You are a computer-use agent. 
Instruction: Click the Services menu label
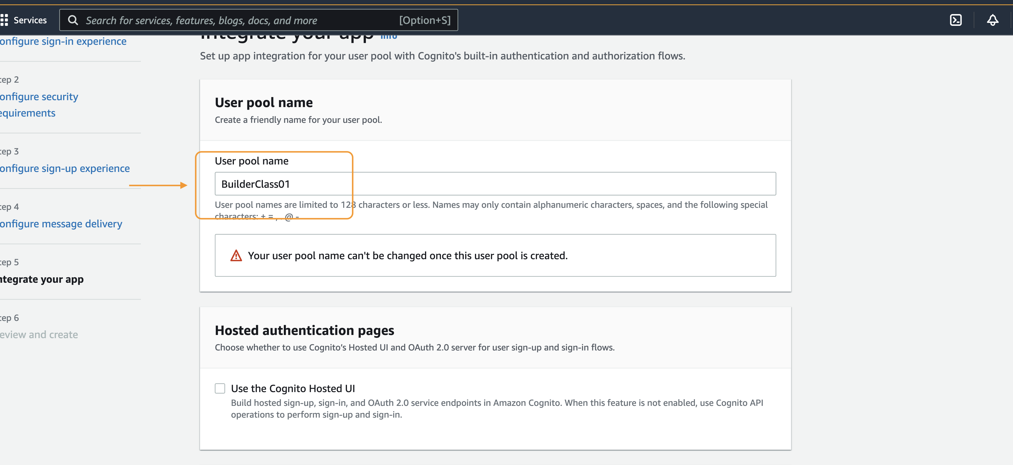30,20
